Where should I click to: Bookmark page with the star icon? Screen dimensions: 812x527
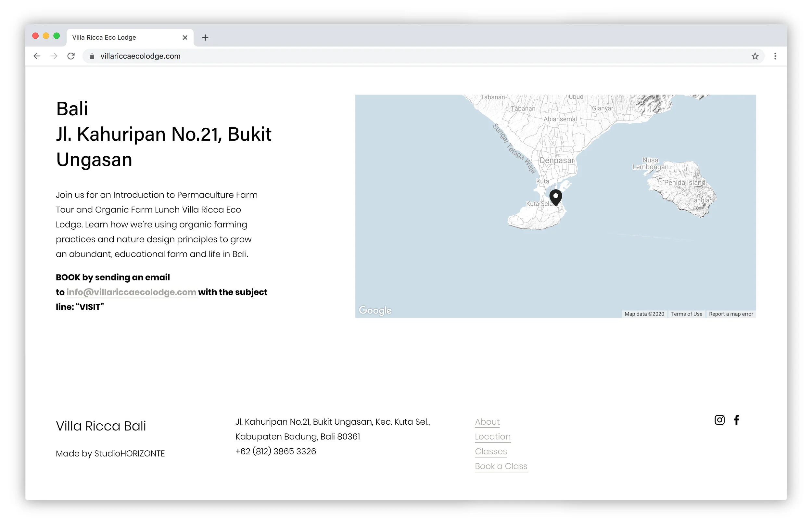coord(755,56)
